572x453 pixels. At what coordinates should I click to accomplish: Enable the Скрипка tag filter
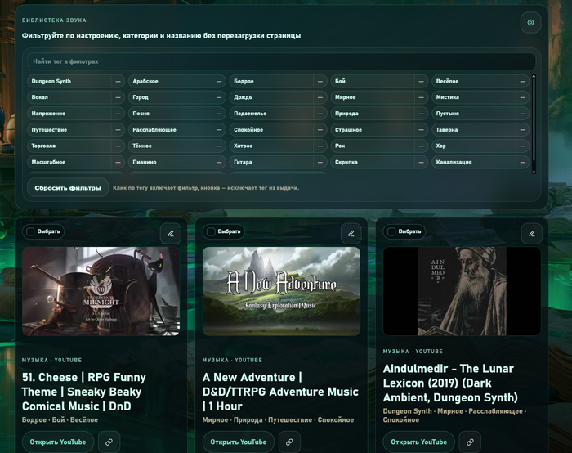click(373, 162)
